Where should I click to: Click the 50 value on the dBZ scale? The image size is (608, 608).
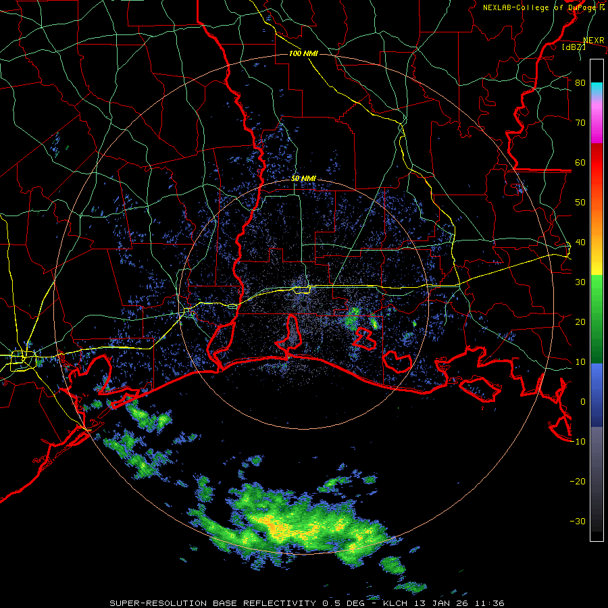pos(580,203)
